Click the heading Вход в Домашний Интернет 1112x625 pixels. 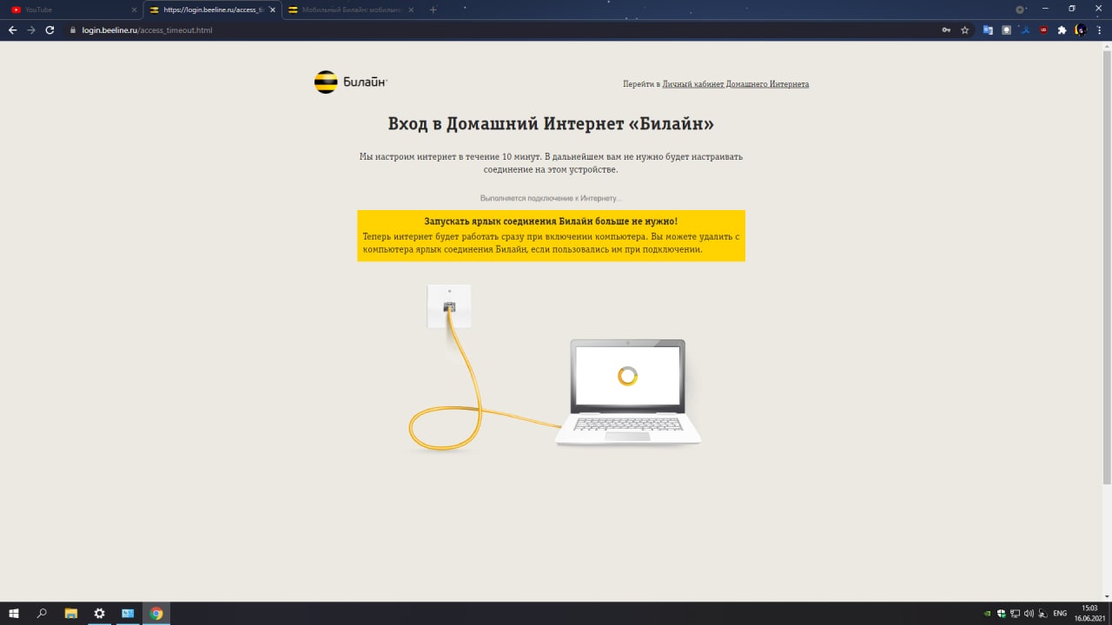(551, 124)
